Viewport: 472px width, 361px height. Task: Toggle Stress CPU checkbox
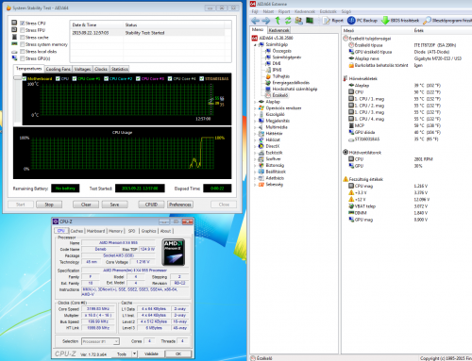coord(23,24)
